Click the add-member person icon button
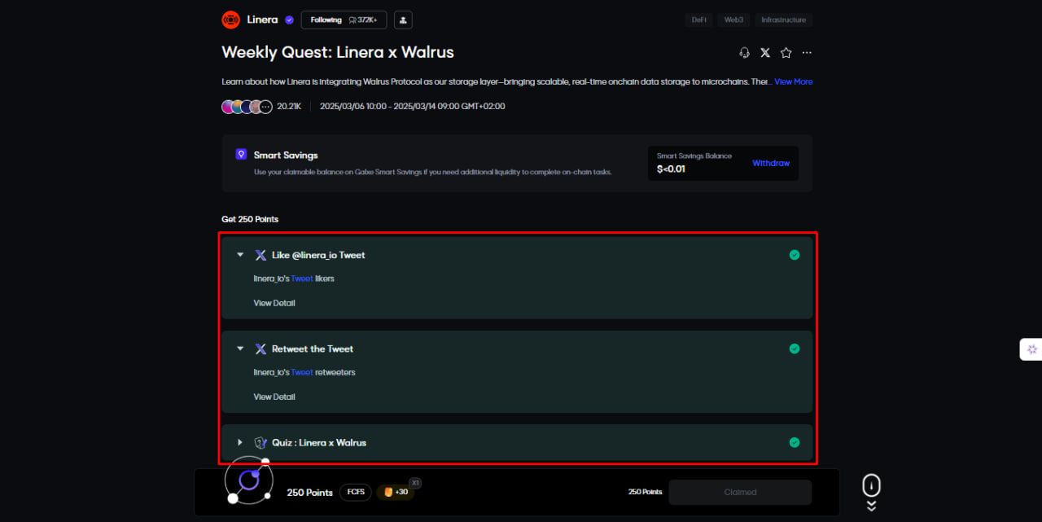Viewport: 1042px width, 522px height. [x=403, y=20]
